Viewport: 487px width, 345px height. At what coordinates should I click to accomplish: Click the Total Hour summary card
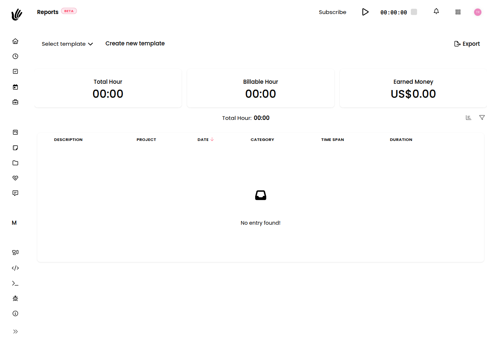(x=108, y=89)
